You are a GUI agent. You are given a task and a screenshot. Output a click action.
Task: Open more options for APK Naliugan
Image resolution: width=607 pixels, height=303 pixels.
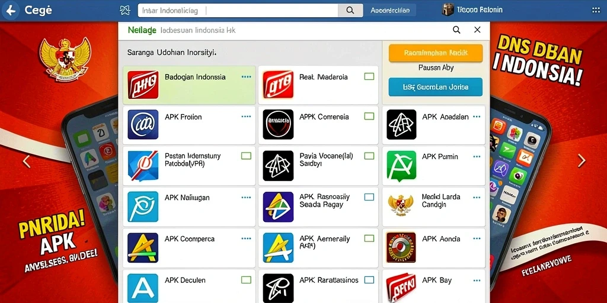(246, 198)
